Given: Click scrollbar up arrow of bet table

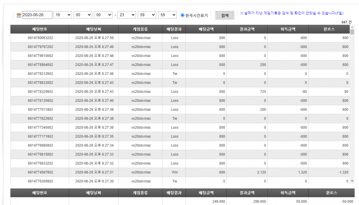Looking at the screenshot, I should (352, 27).
